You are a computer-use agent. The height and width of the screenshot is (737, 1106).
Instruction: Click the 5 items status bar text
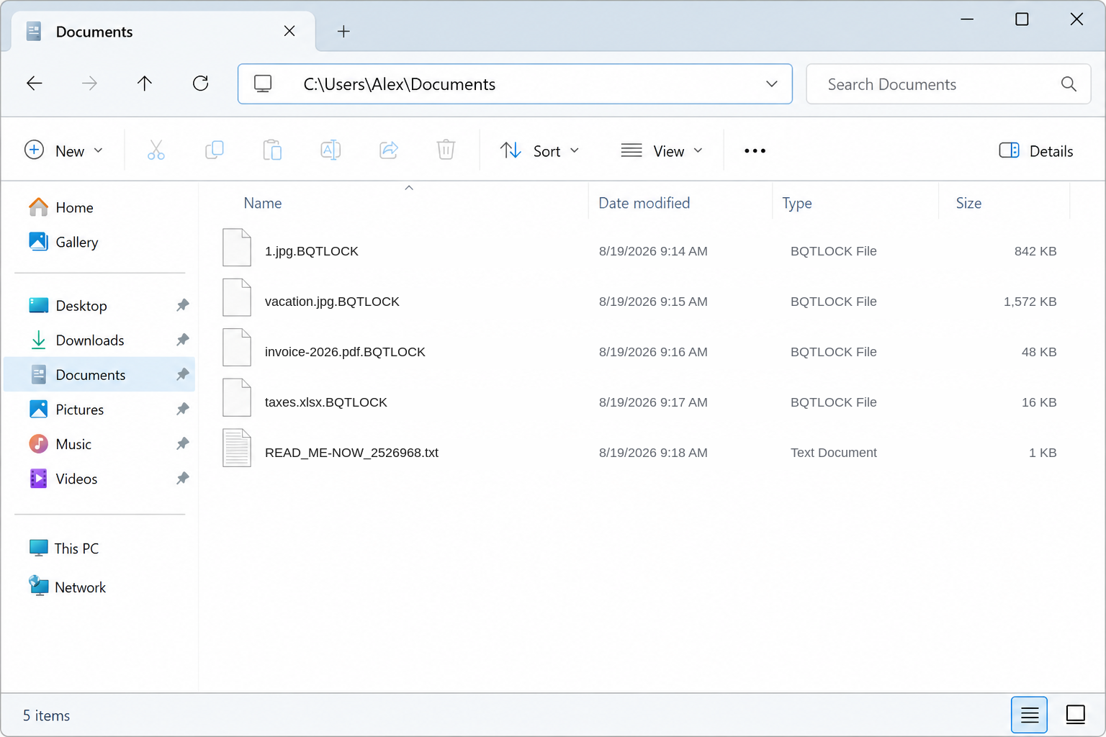[x=46, y=715]
